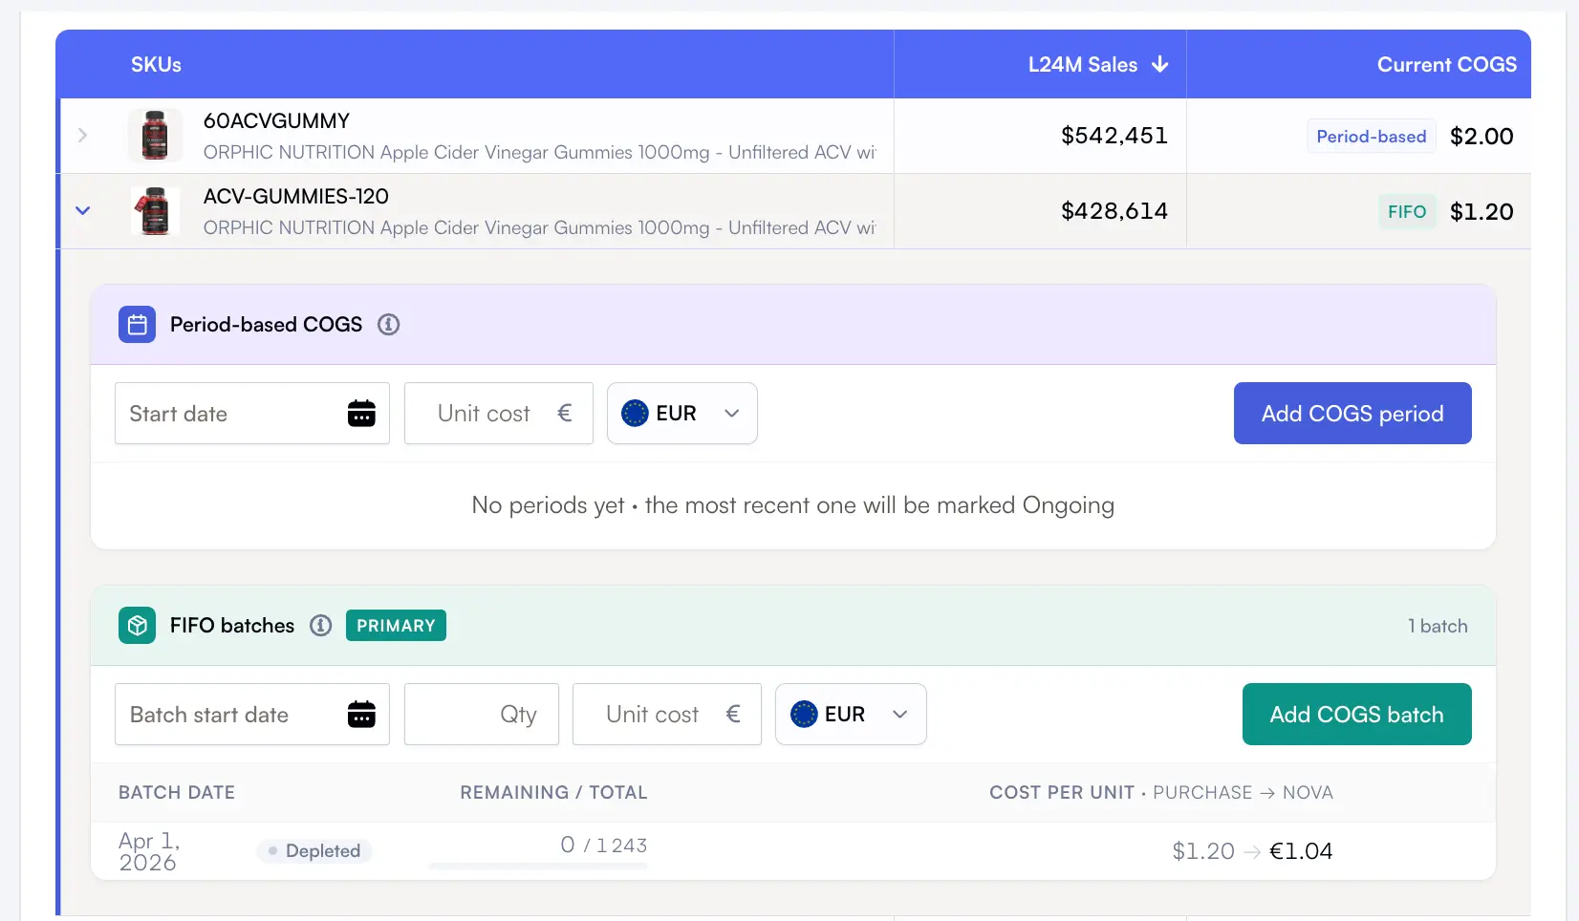Expand the 60ACVGUMMY row chevron
Screen dimensions: 1579x921
point(83,136)
